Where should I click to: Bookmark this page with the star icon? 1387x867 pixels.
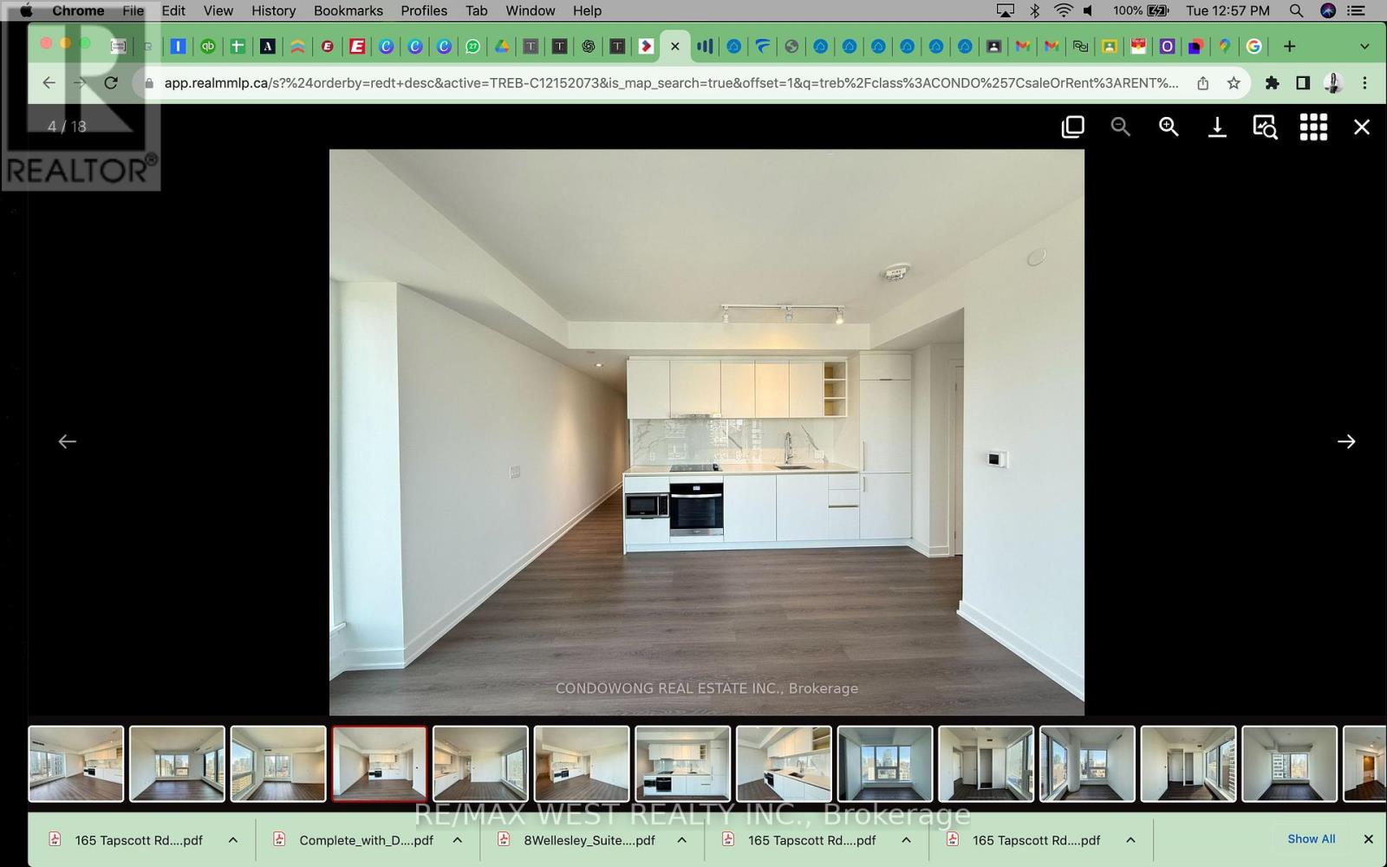click(x=1234, y=83)
